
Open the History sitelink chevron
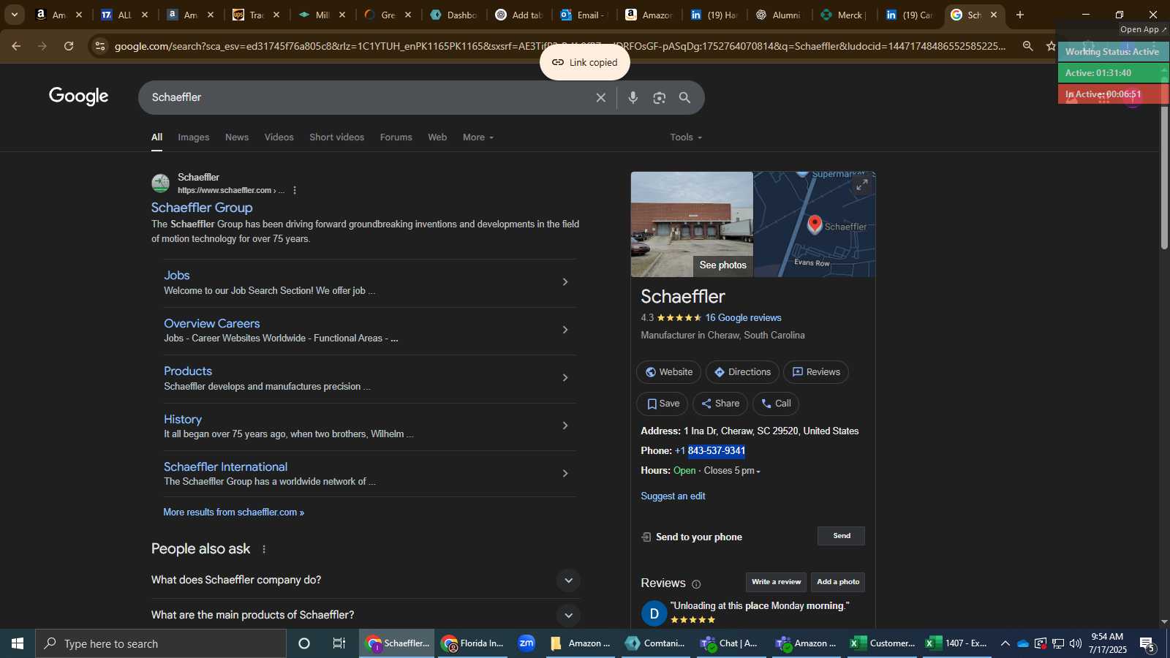coord(565,426)
